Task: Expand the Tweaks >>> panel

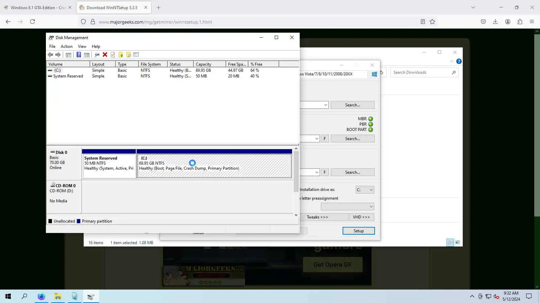Action: pyautogui.click(x=324, y=217)
